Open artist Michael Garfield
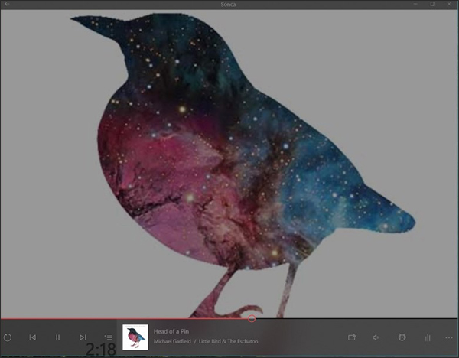 point(173,342)
